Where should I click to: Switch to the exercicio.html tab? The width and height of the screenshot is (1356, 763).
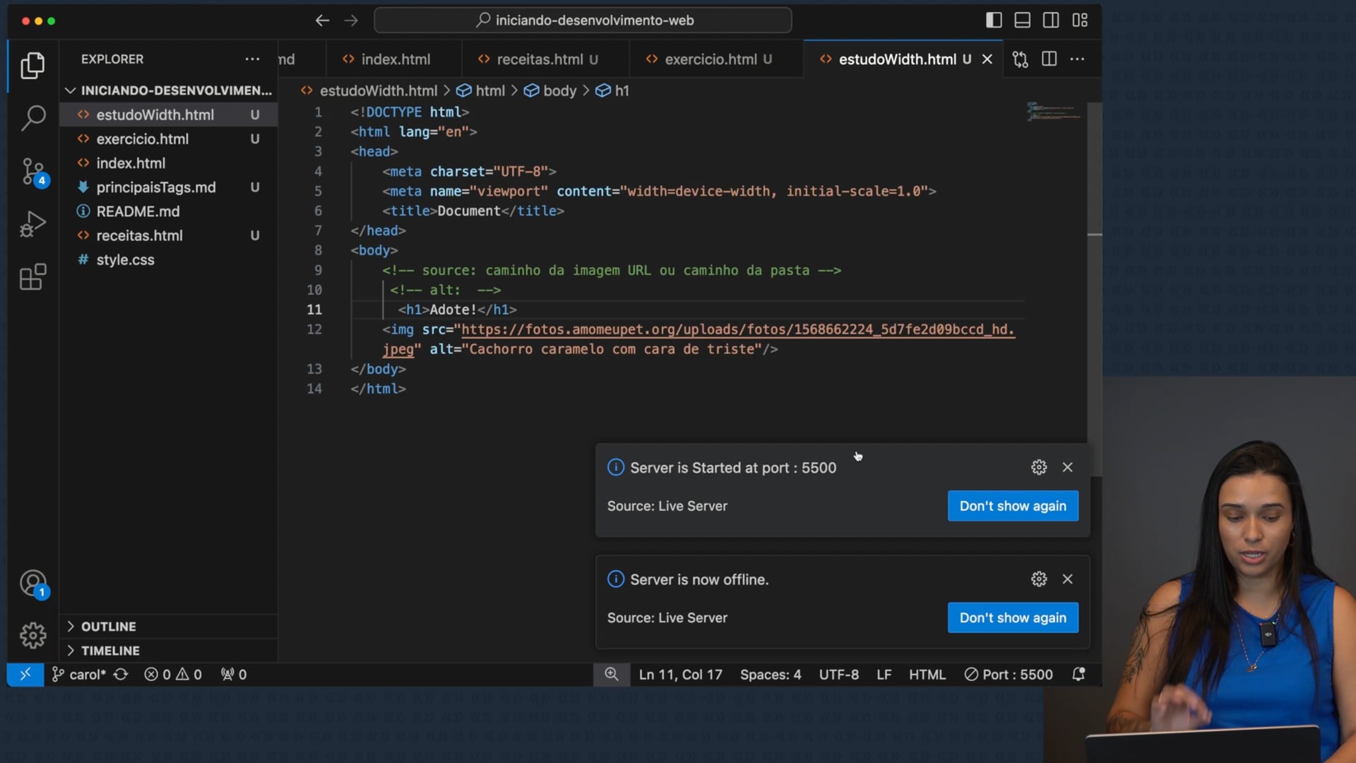pos(710,59)
